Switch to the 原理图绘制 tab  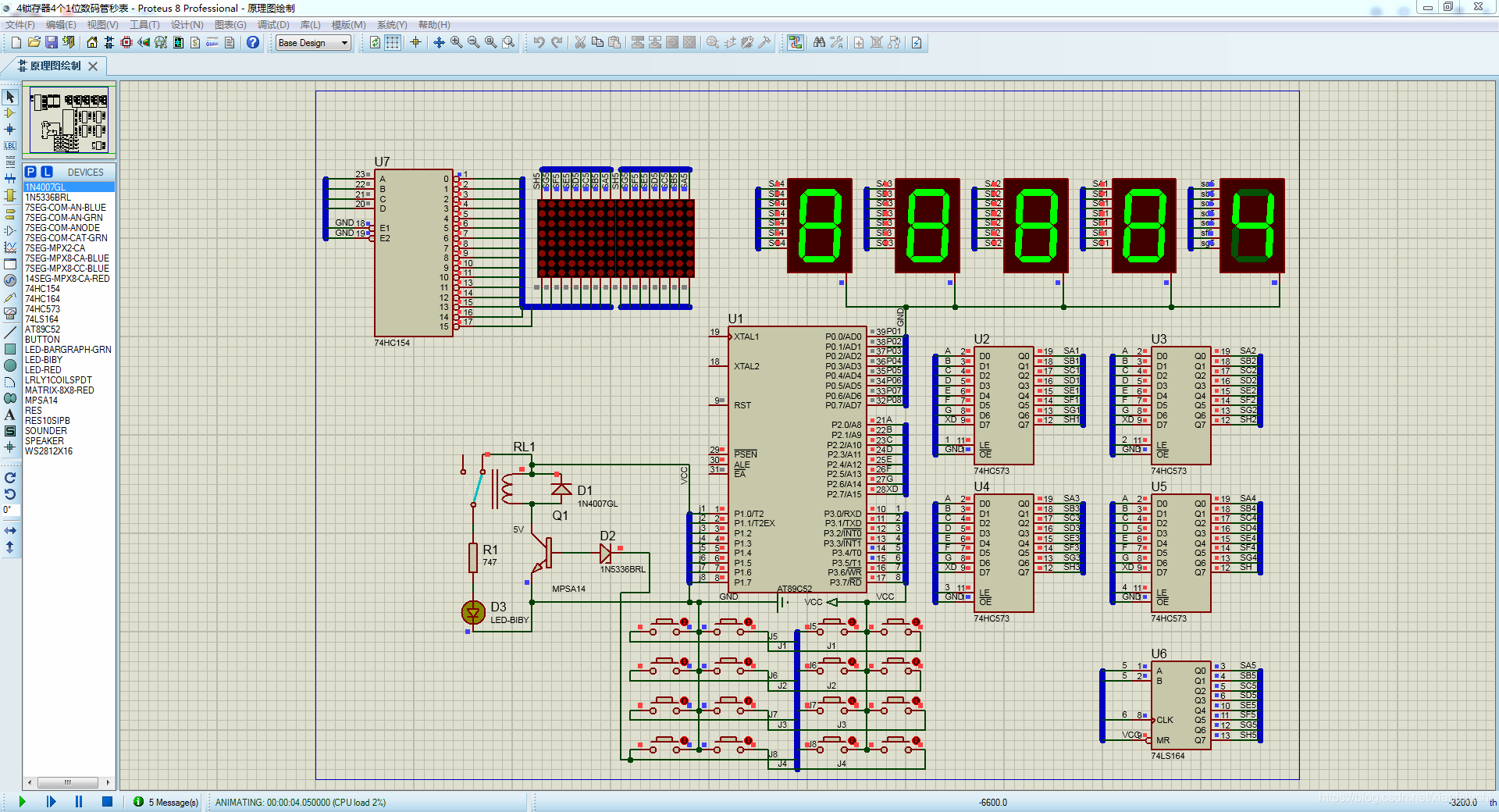(x=55, y=66)
